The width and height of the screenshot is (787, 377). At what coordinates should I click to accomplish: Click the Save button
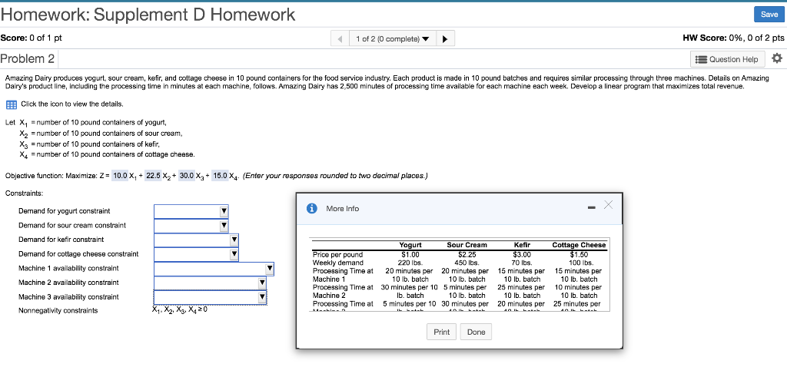(769, 15)
